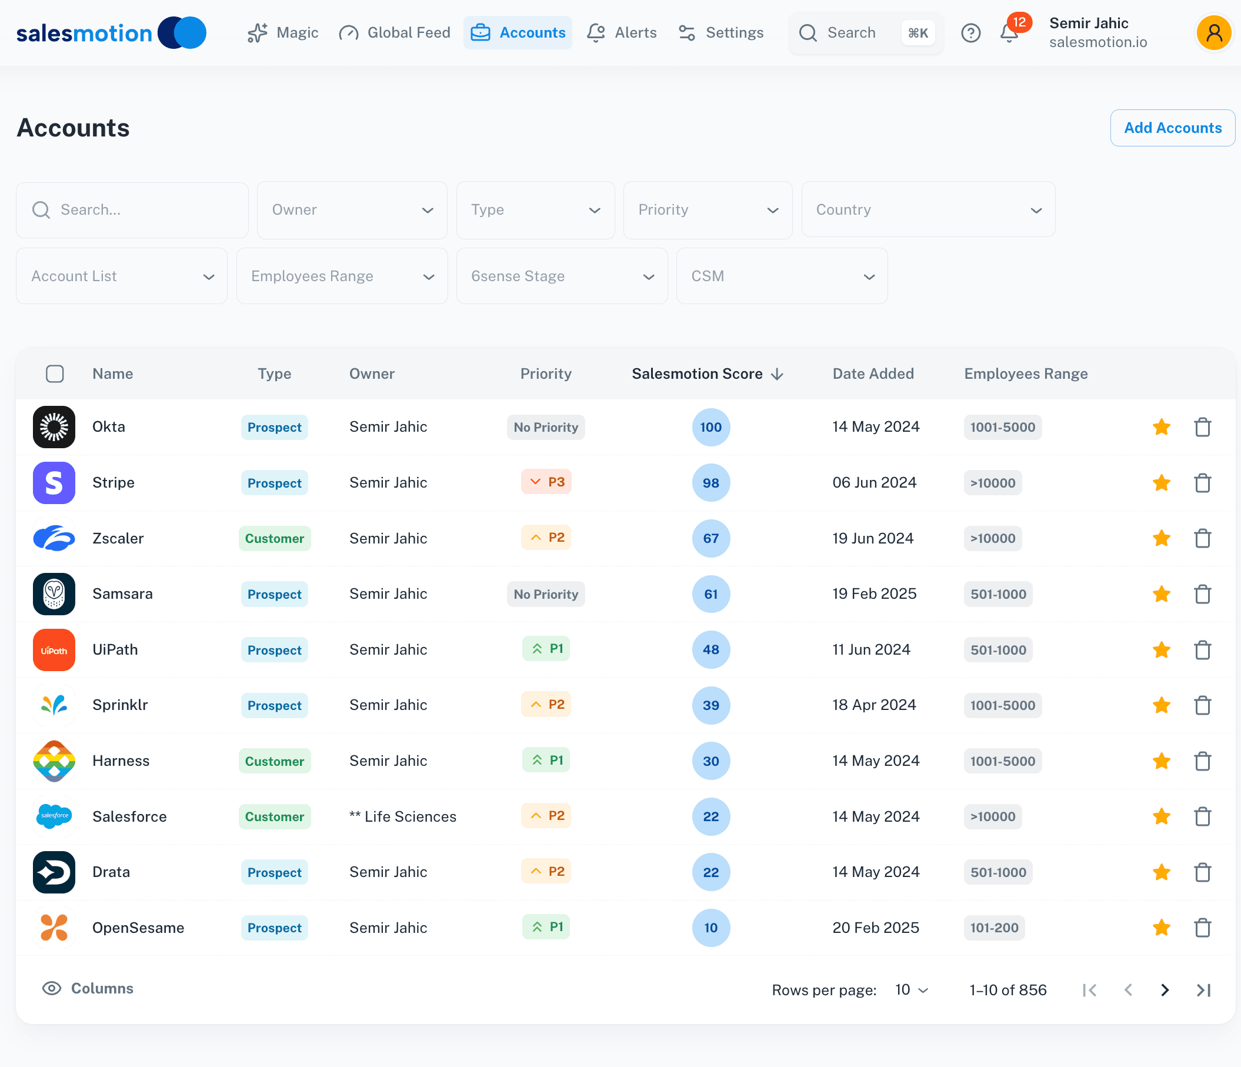
Task: Open the Magic feature from the top navigation
Action: click(x=282, y=33)
